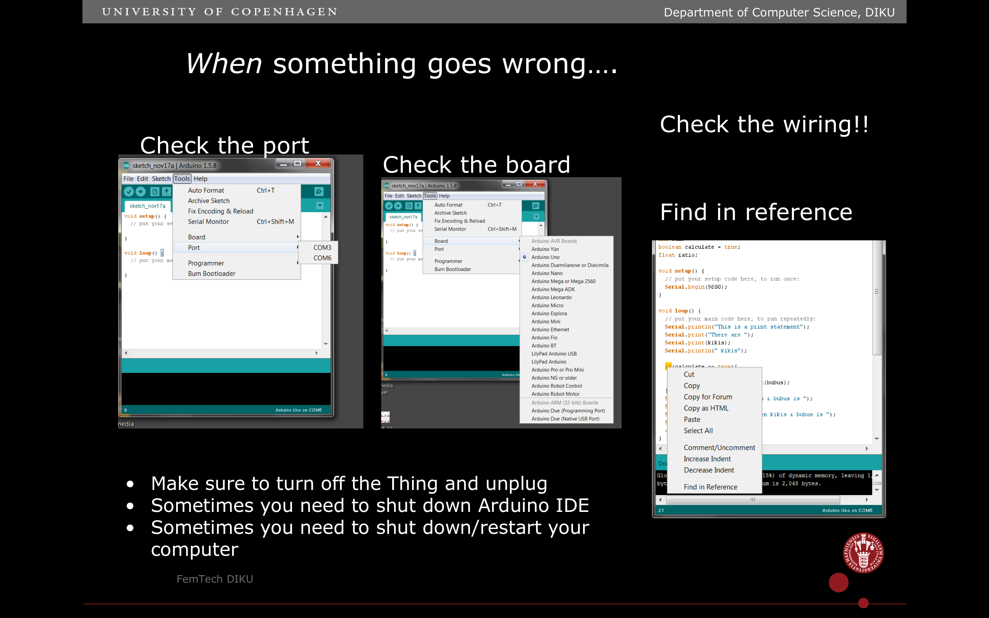Choose Select All from context menu
Screen dimensions: 989x618
click(x=714, y=431)
